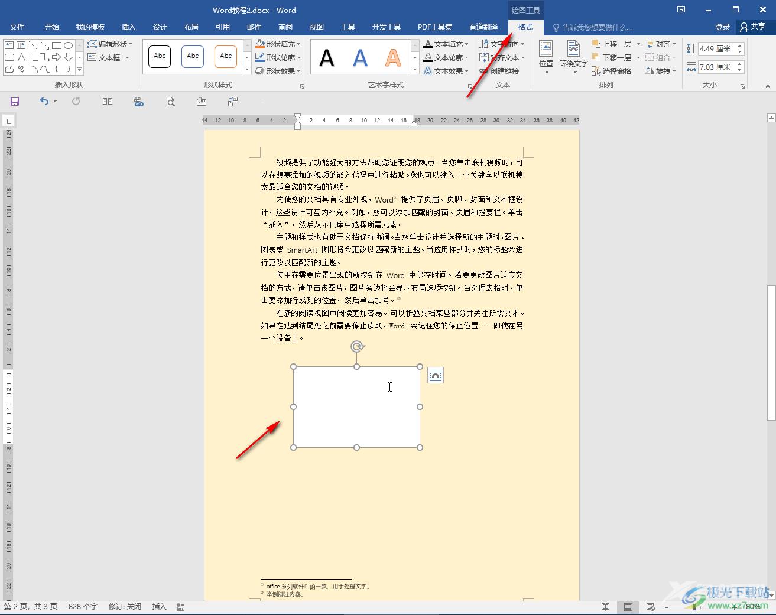Switch to Web Layout view
776x615 pixels.
click(x=651, y=607)
